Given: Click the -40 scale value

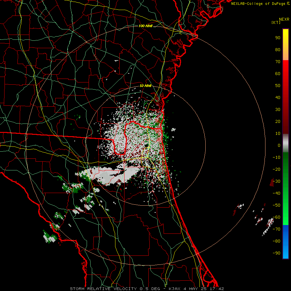Looking at the screenshot, I should click(x=276, y=193).
